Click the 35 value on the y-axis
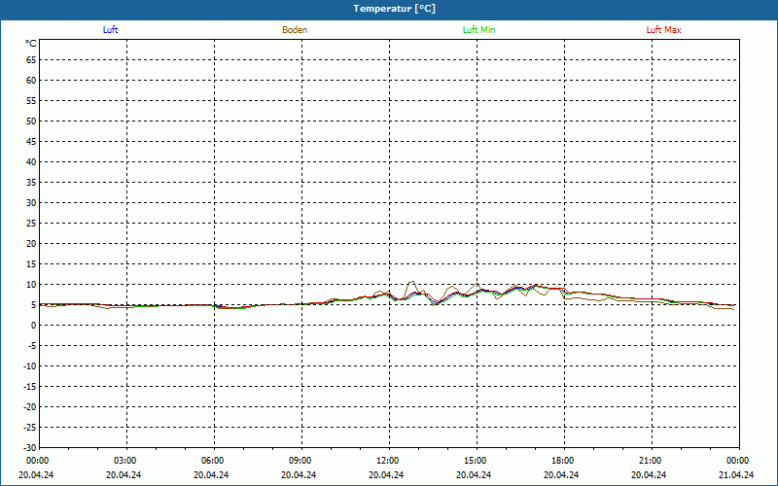Viewport: 778px width, 486px height. point(31,183)
